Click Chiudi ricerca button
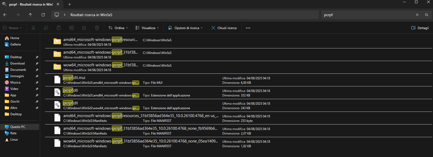This screenshot has width=433, height=157. click(x=224, y=28)
